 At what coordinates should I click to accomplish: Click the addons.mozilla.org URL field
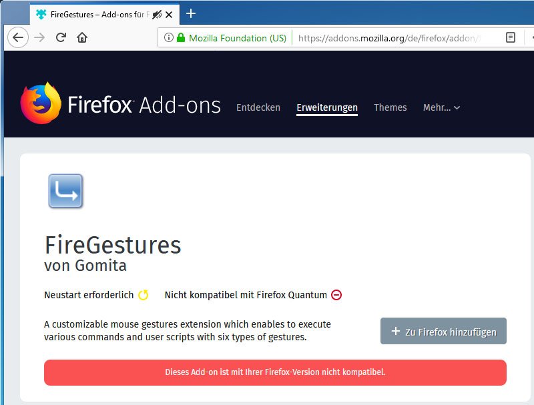pyautogui.click(x=389, y=38)
